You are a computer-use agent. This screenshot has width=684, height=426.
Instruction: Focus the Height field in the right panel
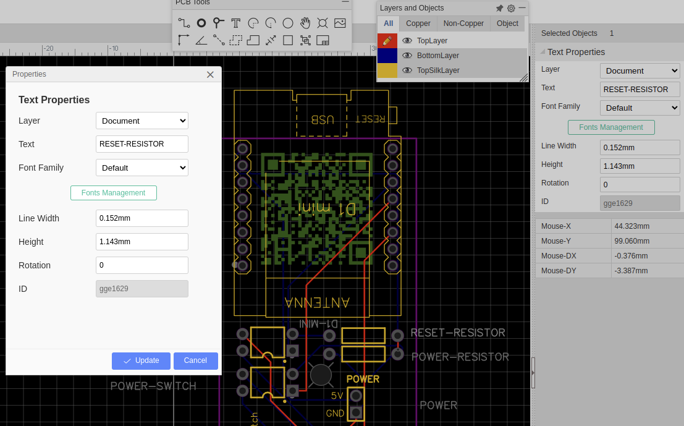(x=640, y=166)
